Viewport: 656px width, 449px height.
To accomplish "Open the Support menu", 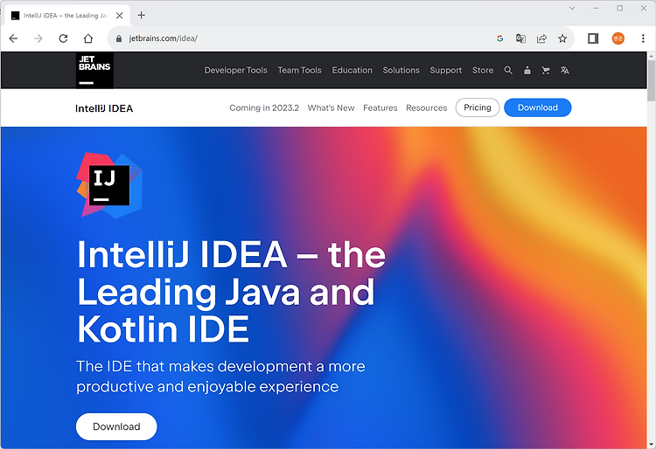I will click(445, 70).
